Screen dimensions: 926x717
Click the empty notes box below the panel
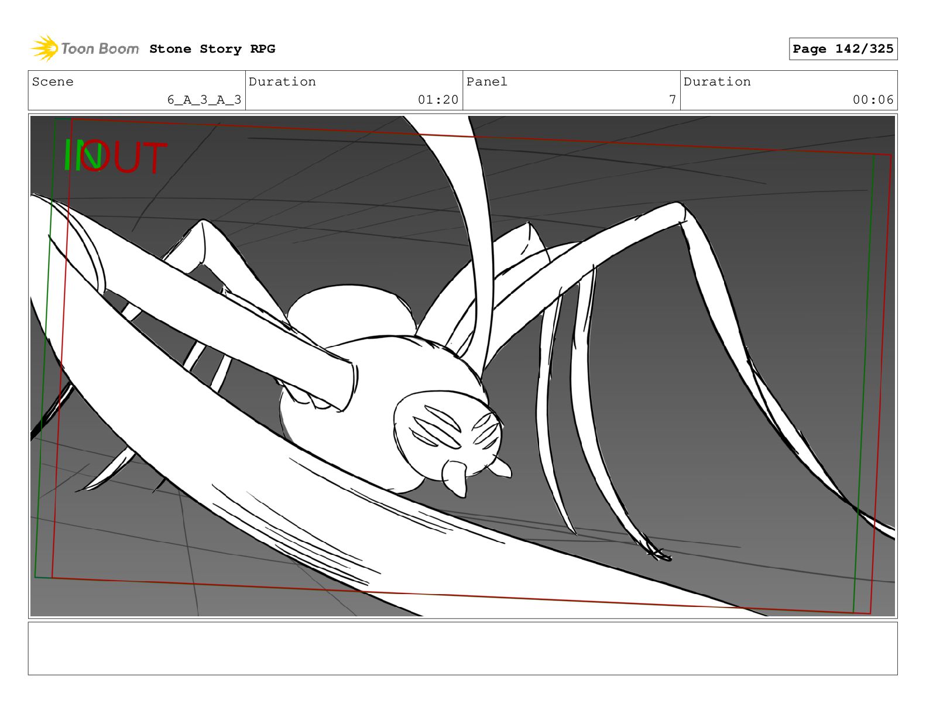pos(462,649)
